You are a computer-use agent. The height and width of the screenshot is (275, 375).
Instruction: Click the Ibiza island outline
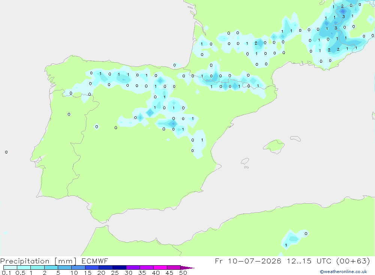[x=245, y=161]
